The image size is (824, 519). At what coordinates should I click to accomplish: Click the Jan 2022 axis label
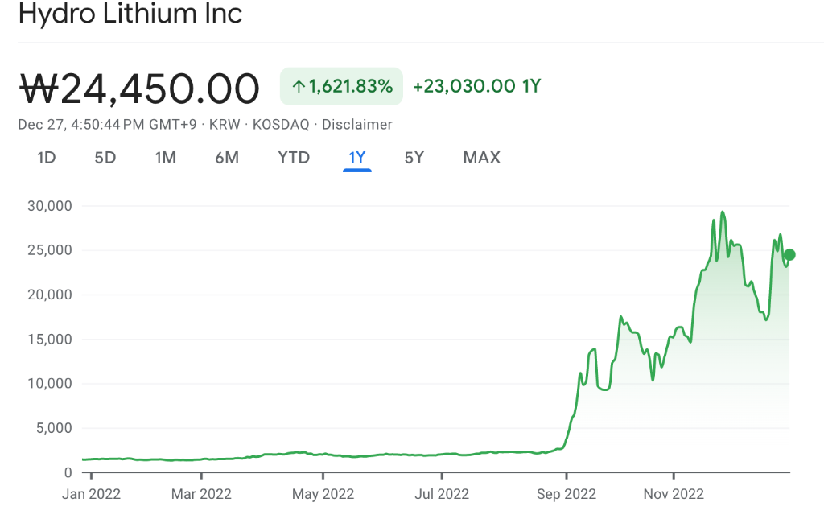click(x=92, y=494)
